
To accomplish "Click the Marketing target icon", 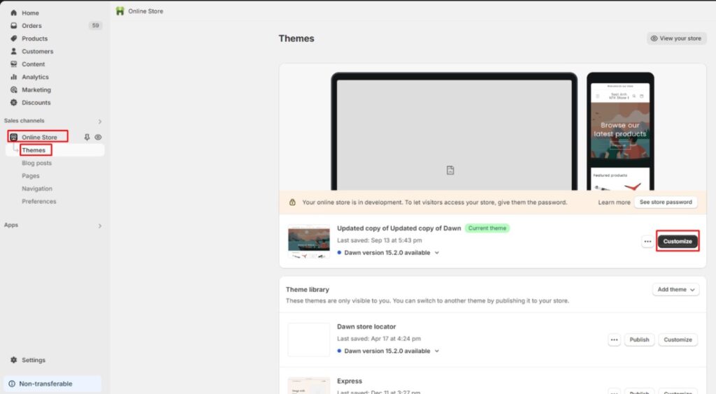I will (14, 89).
